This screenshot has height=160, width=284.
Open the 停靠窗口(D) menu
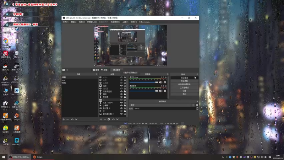click(x=92, y=22)
